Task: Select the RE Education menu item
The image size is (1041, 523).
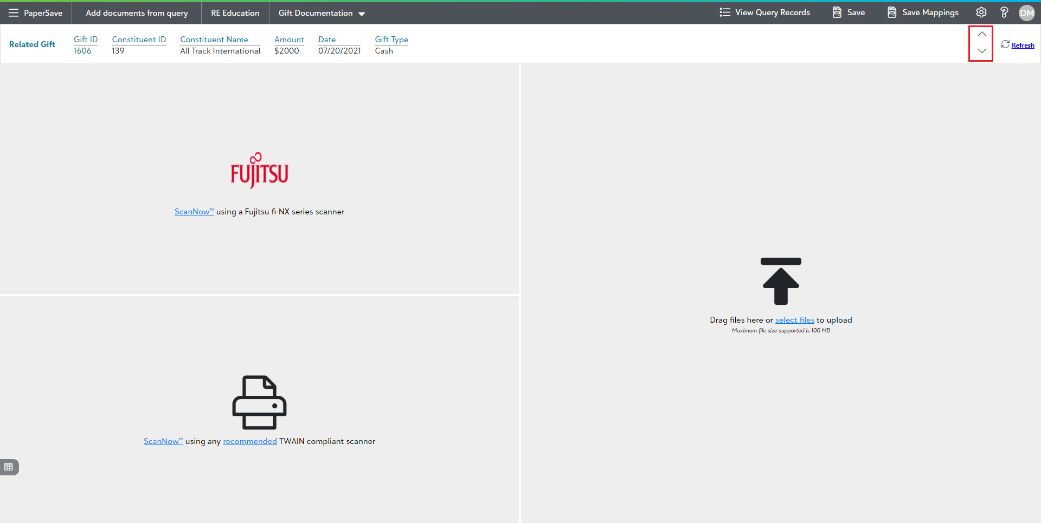Action: (x=235, y=13)
